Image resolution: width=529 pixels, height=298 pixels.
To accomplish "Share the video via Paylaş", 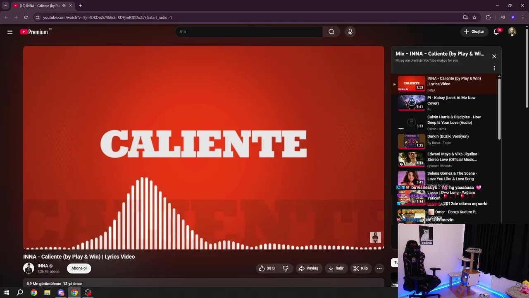I will point(309,268).
